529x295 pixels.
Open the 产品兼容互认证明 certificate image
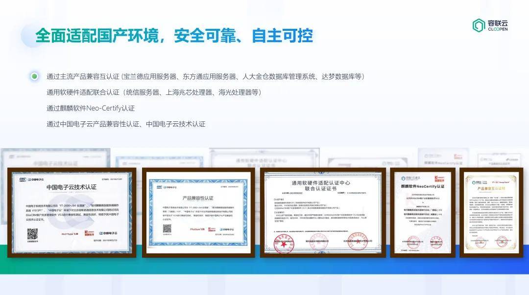pos(491,211)
